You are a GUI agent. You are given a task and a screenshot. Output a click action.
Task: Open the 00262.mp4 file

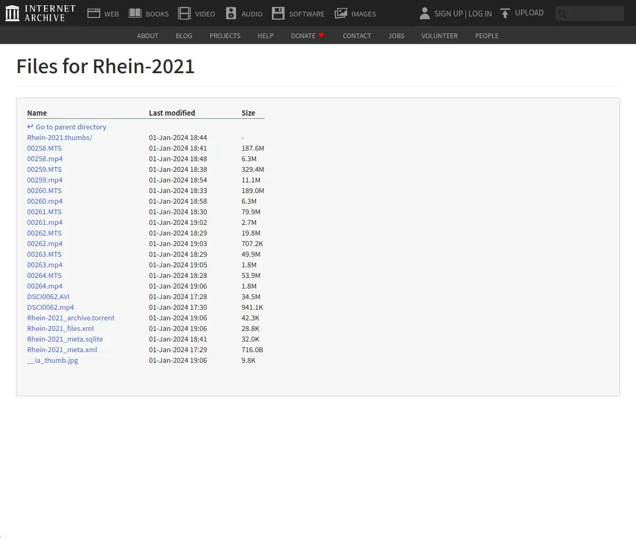click(x=45, y=243)
